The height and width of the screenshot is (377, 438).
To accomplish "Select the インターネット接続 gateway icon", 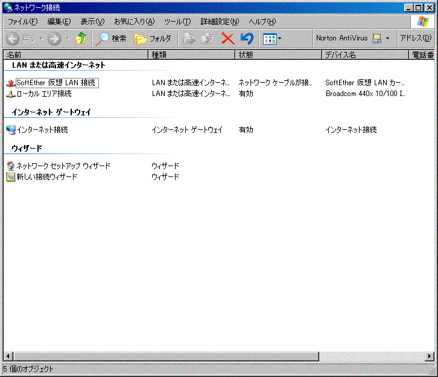I will (10, 130).
